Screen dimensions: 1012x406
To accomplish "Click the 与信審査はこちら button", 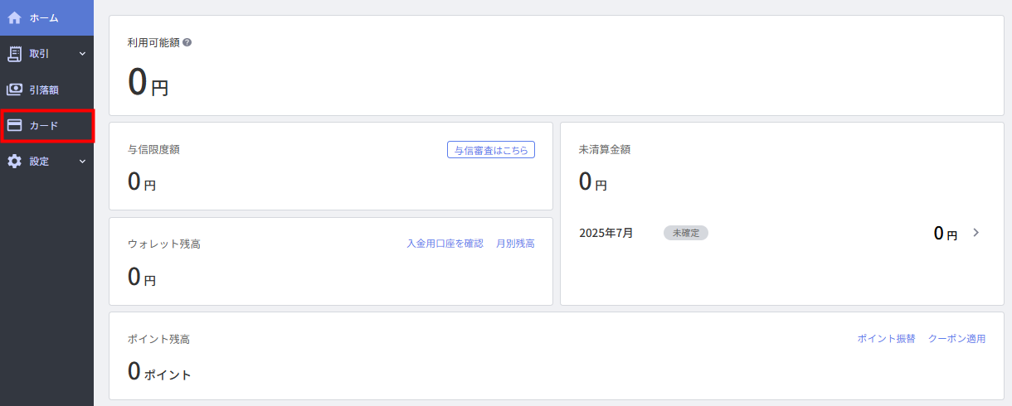I will (491, 150).
